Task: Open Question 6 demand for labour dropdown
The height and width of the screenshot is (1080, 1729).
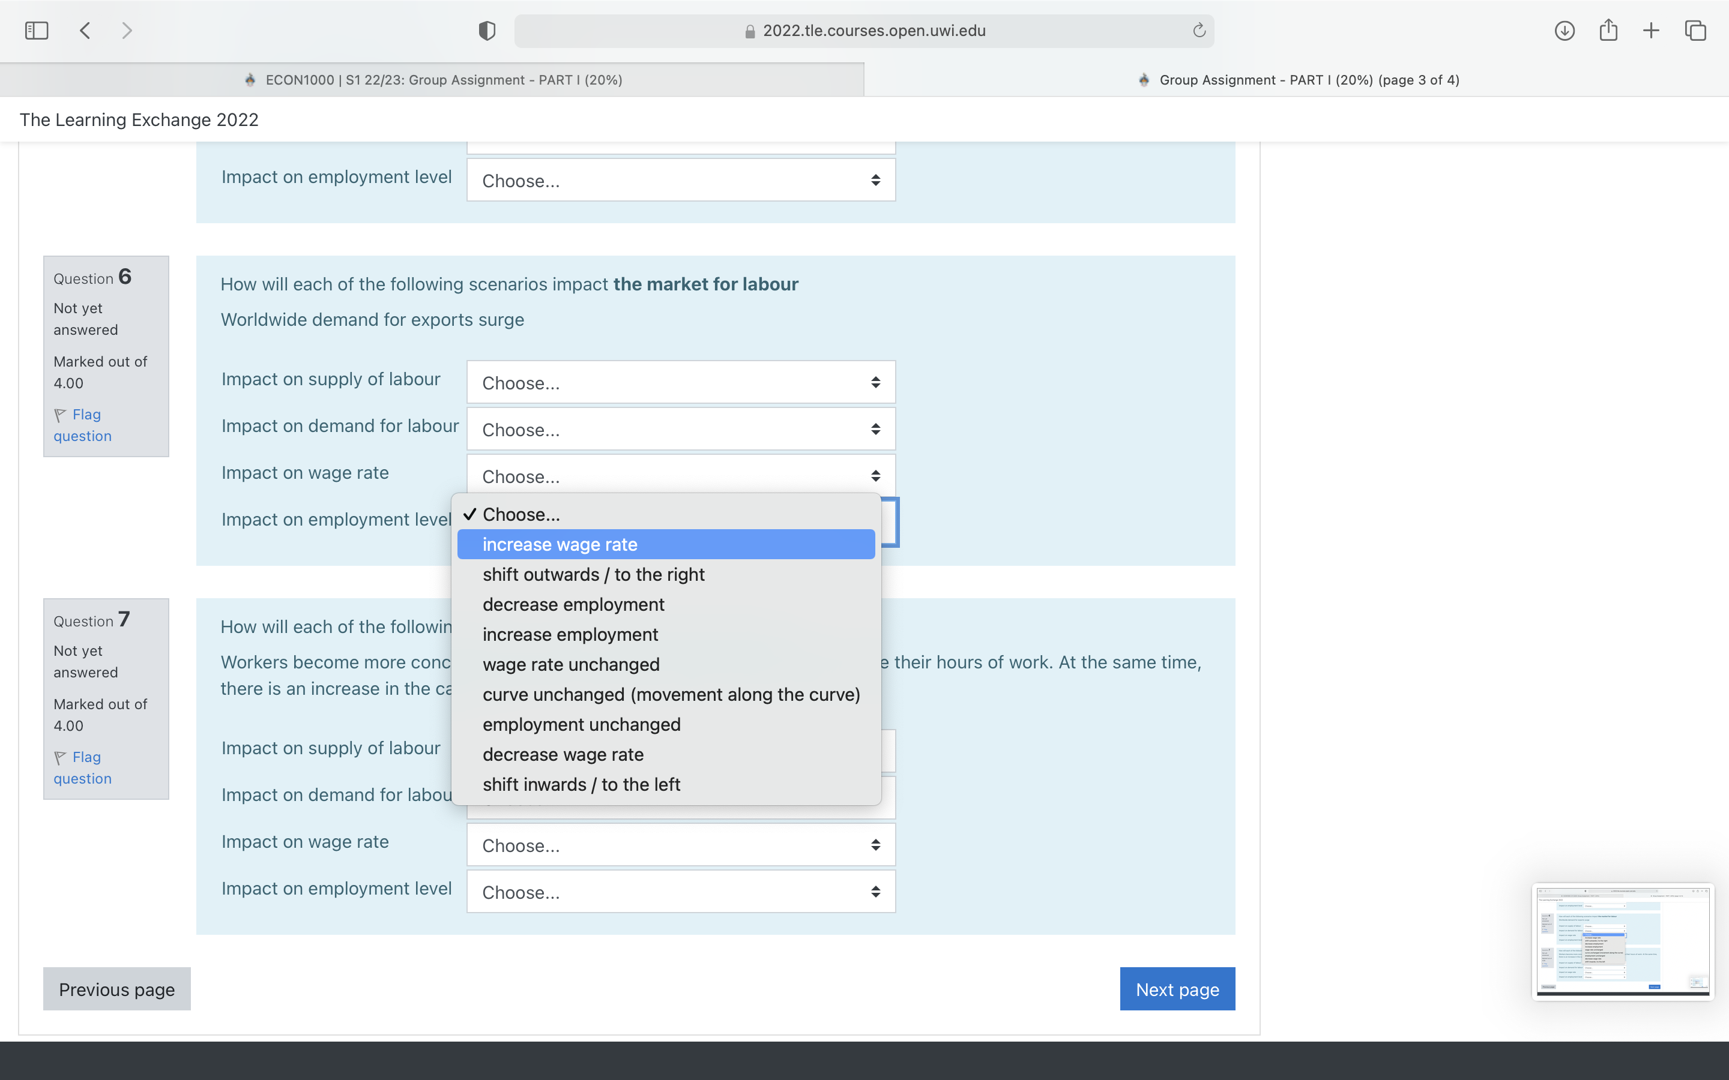Action: tap(680, 429)
